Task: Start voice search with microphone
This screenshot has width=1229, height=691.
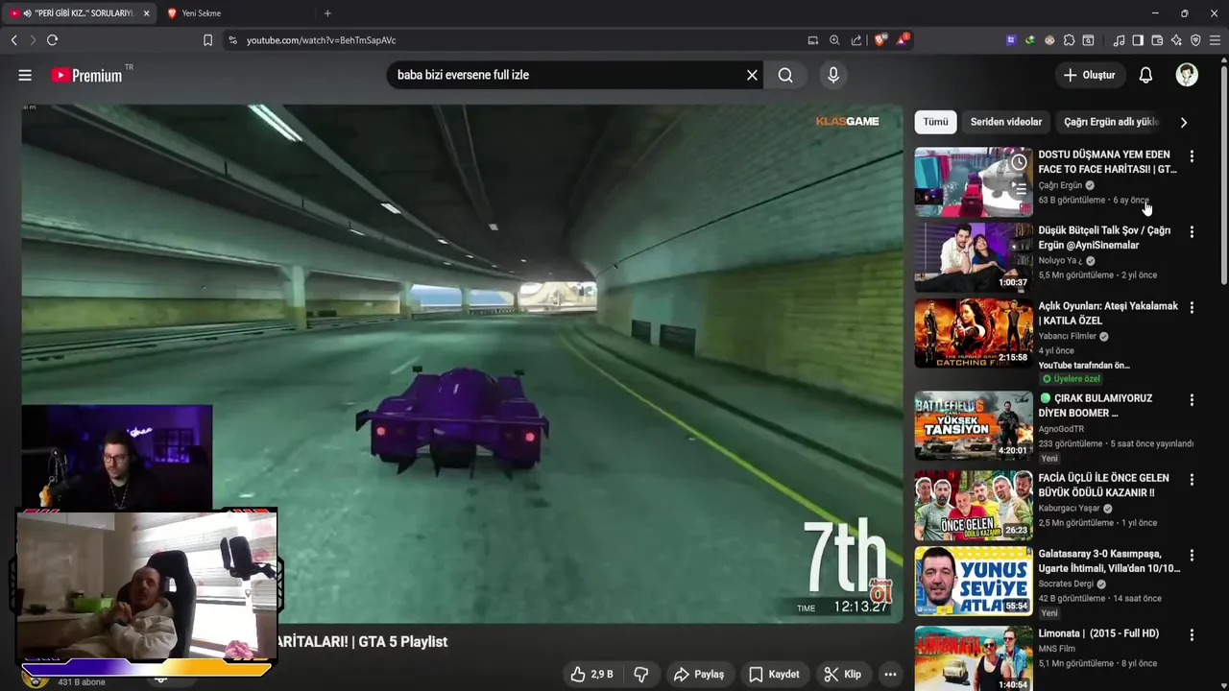Action: pos(832,75)
